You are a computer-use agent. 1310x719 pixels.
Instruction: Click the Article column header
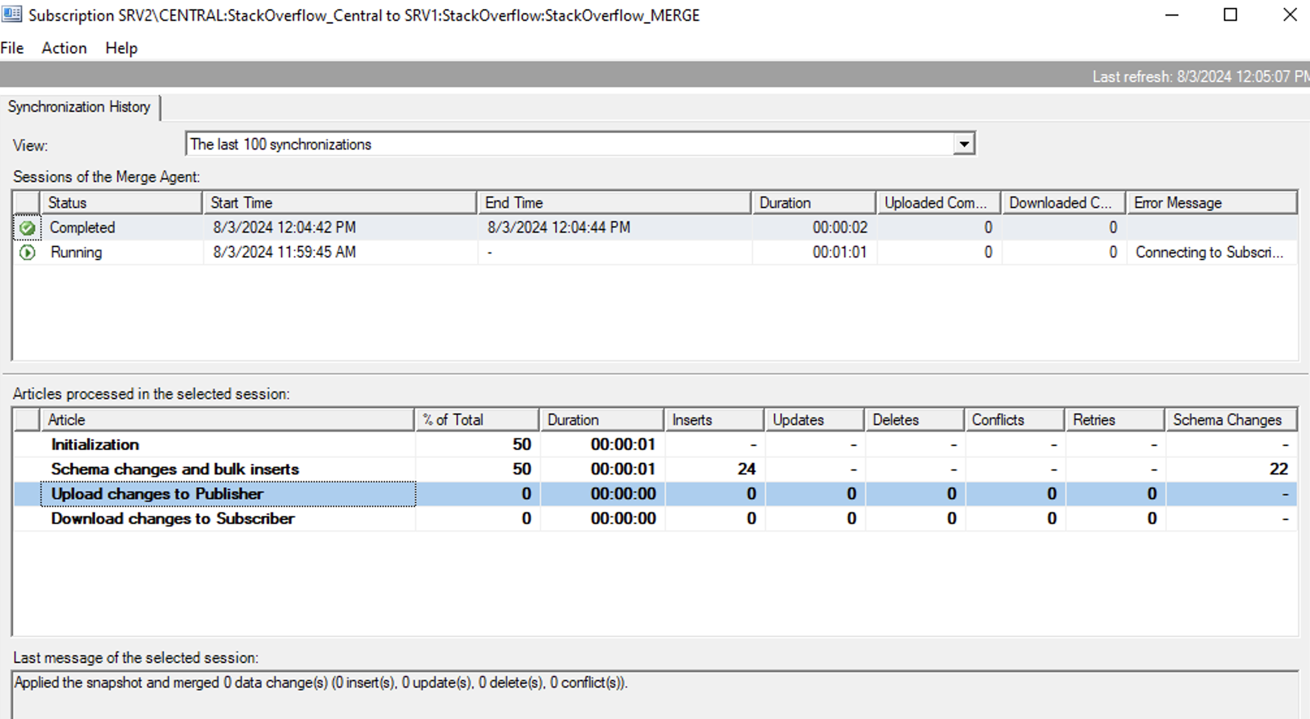pos(227,420)
